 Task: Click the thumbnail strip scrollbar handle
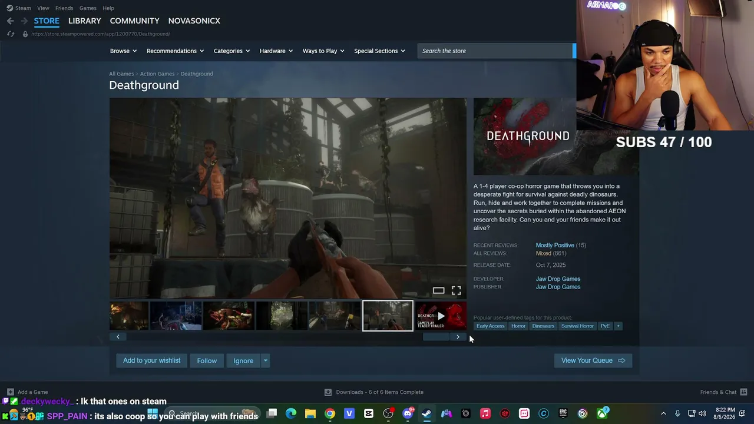(436, 337)
